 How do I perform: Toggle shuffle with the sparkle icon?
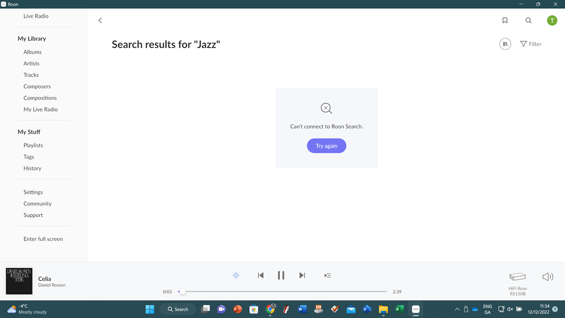tap(236, 275)
